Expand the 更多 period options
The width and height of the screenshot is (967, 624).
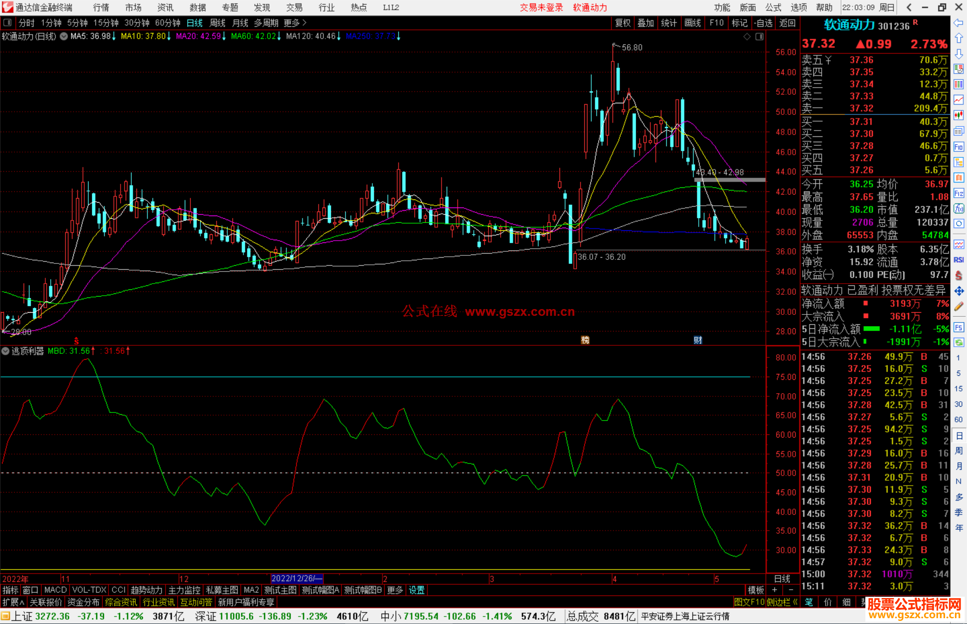(295, 23)
